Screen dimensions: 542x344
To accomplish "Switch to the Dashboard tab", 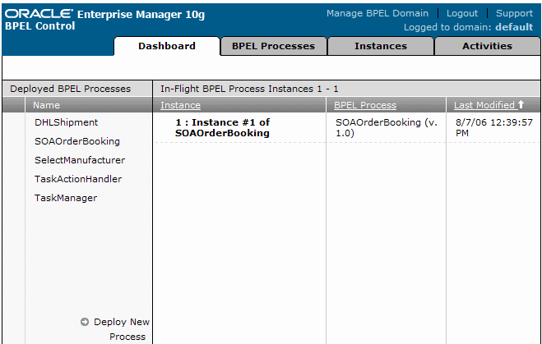I will [167, 46].
